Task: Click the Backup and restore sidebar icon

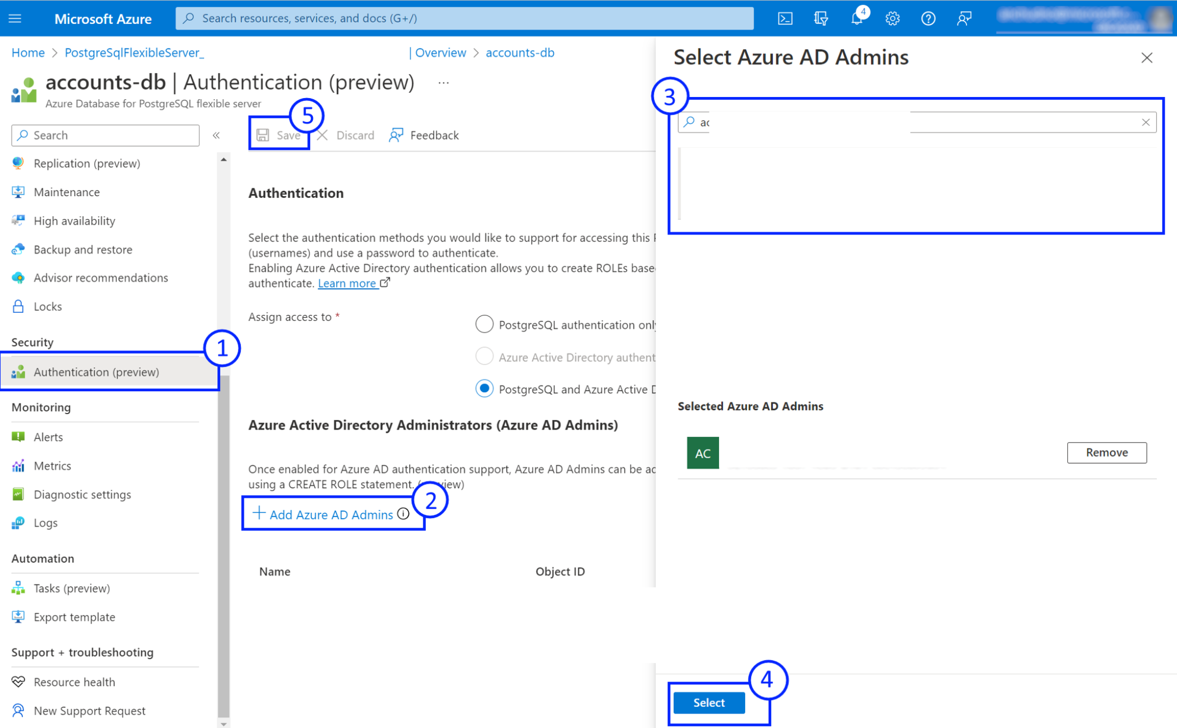Action: point(19,249)
